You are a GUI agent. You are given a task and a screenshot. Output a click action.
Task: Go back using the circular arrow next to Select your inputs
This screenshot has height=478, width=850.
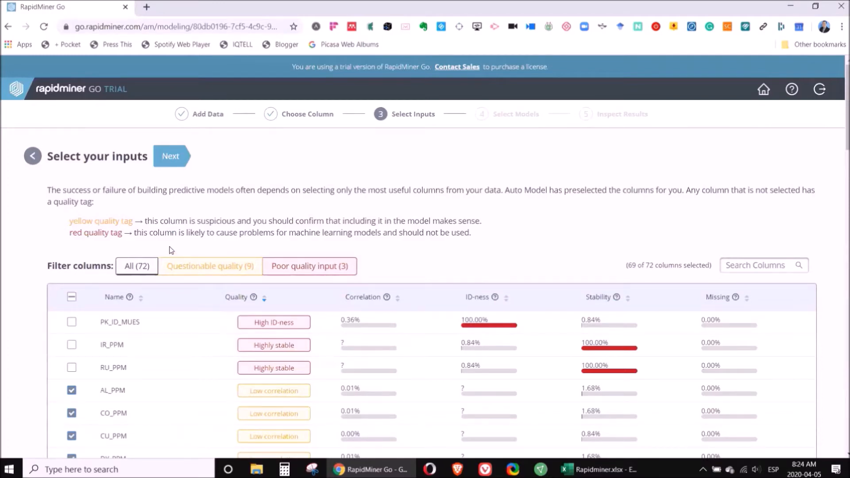[33, 156]
